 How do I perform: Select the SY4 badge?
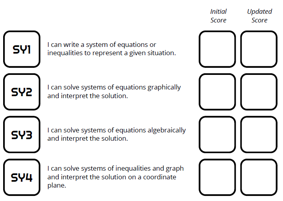point(22,177)
